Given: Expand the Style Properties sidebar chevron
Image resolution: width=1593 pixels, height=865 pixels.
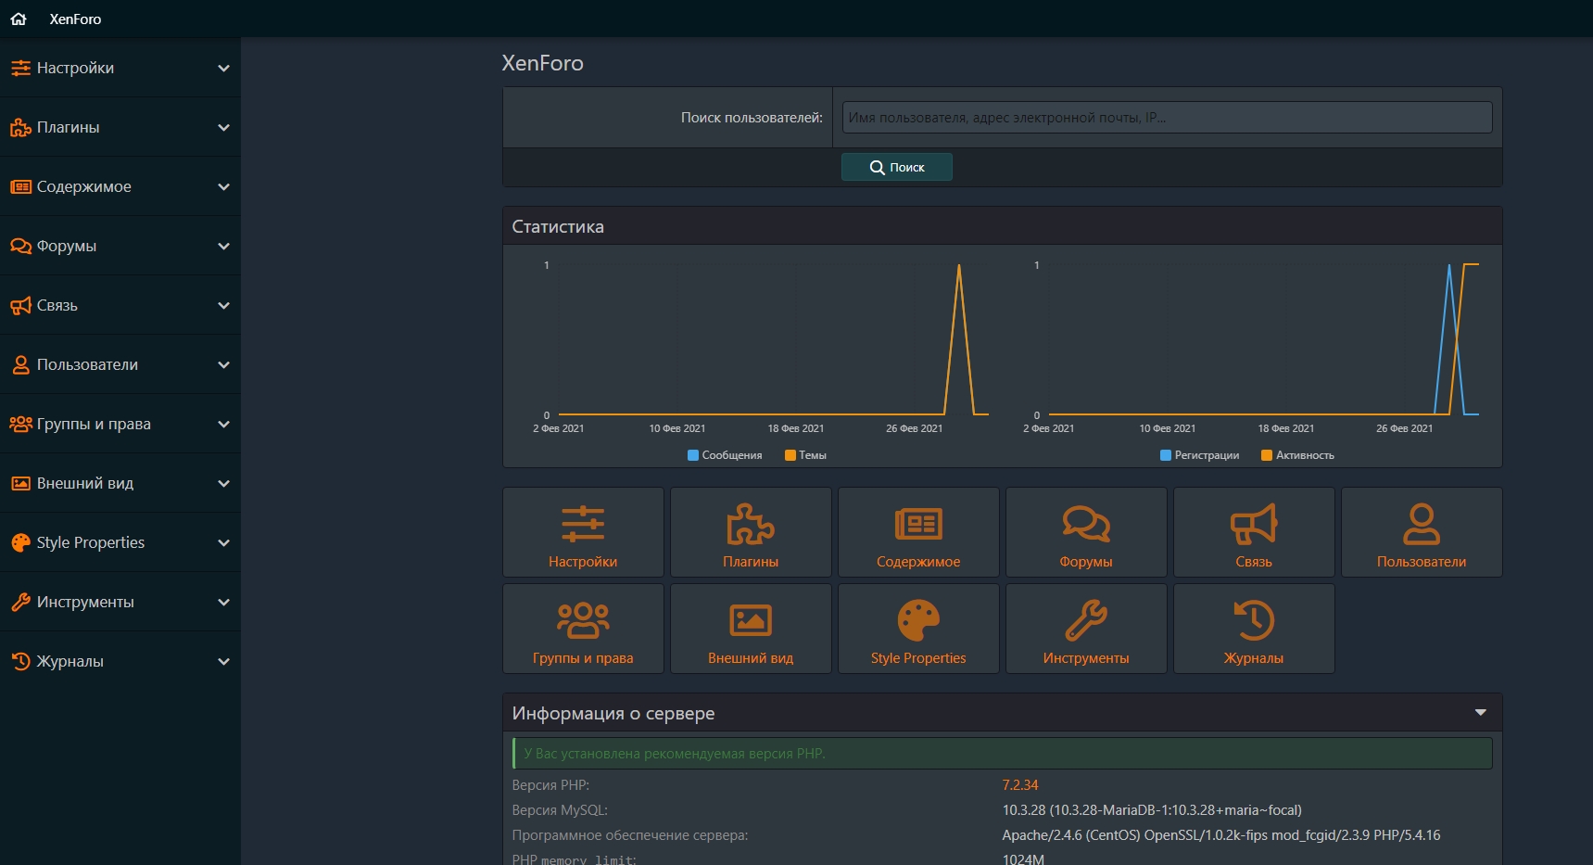Looking at the screenshot, I should pyautogui.click(x=223, y=542).
